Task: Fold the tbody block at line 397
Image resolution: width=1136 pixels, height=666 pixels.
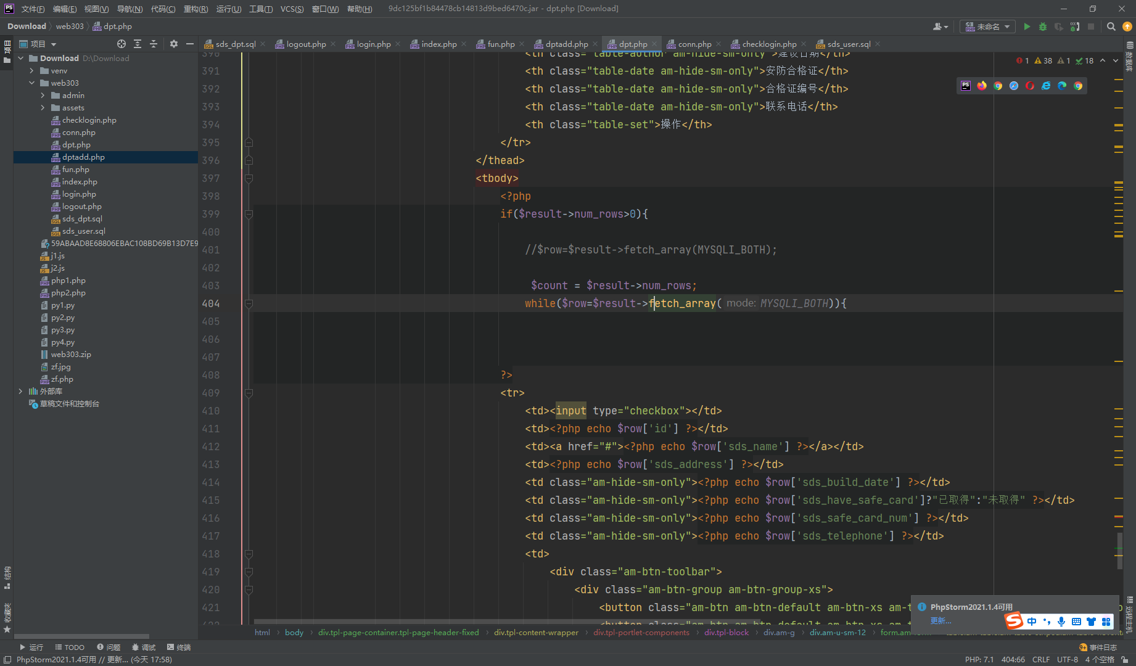Action: tap(249, 178)
